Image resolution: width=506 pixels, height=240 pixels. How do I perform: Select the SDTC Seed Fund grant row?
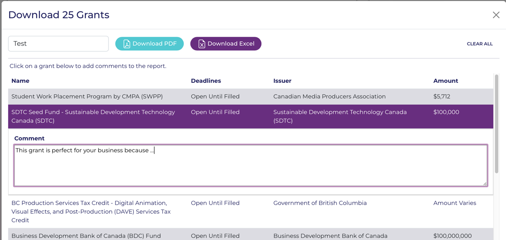tap(251, 117)
